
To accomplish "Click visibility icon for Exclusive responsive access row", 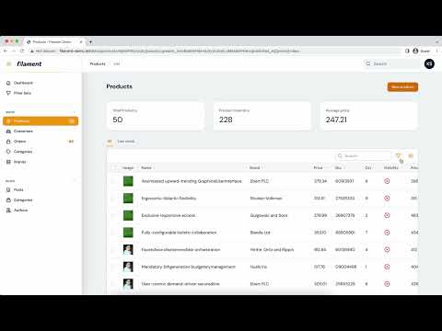I will coord(387,215).
